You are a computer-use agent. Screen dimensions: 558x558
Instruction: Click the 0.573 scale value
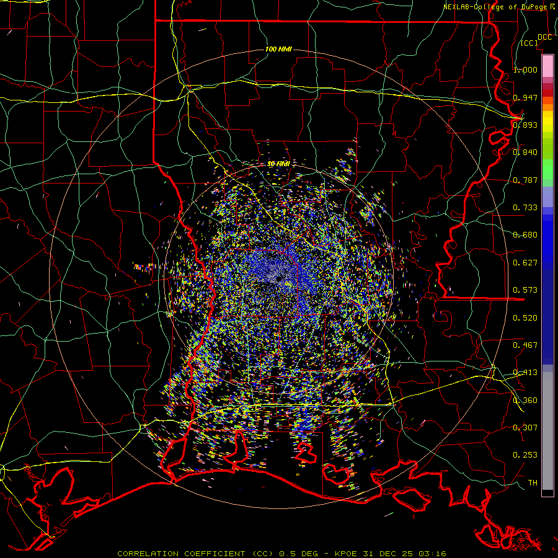point(525,290)
